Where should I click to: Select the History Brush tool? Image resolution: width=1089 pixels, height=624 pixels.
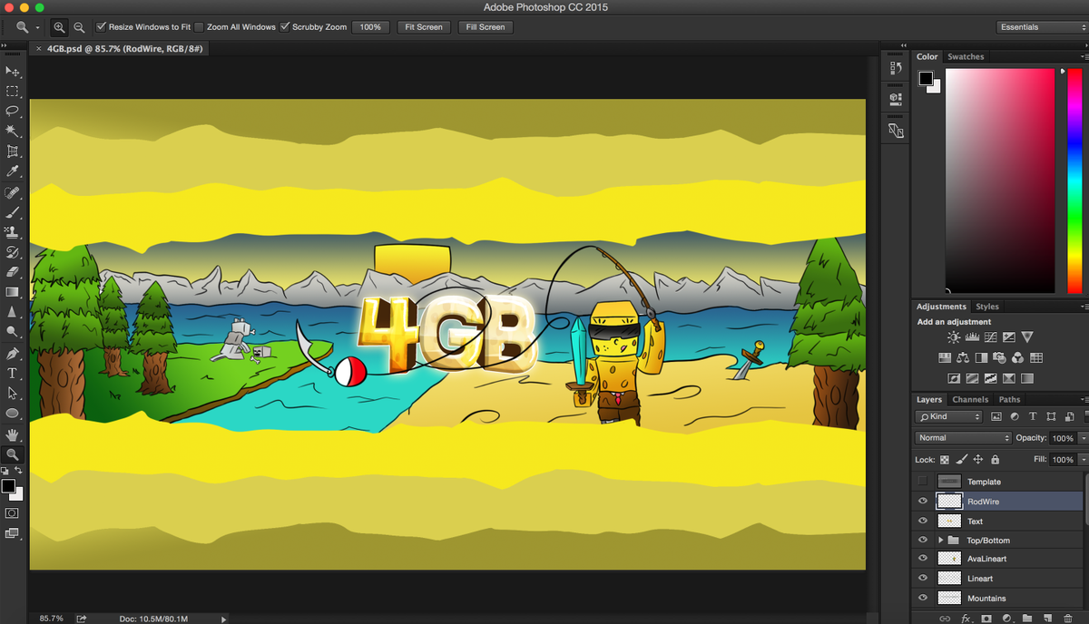point(13,252)
